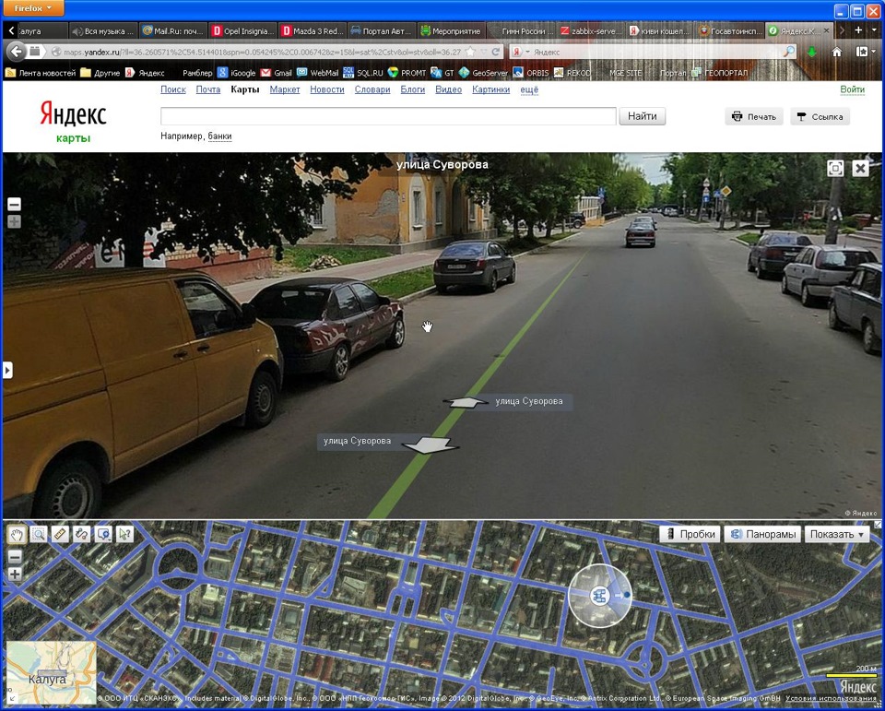885x711 pixels.
Task: Bookmark this page with star icon
Action: [472, 52]
